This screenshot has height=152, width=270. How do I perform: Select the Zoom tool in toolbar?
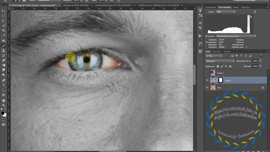(3, 105)
